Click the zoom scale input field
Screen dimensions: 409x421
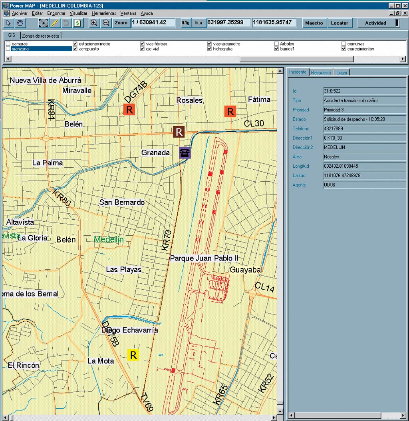[x=153, y=23]
